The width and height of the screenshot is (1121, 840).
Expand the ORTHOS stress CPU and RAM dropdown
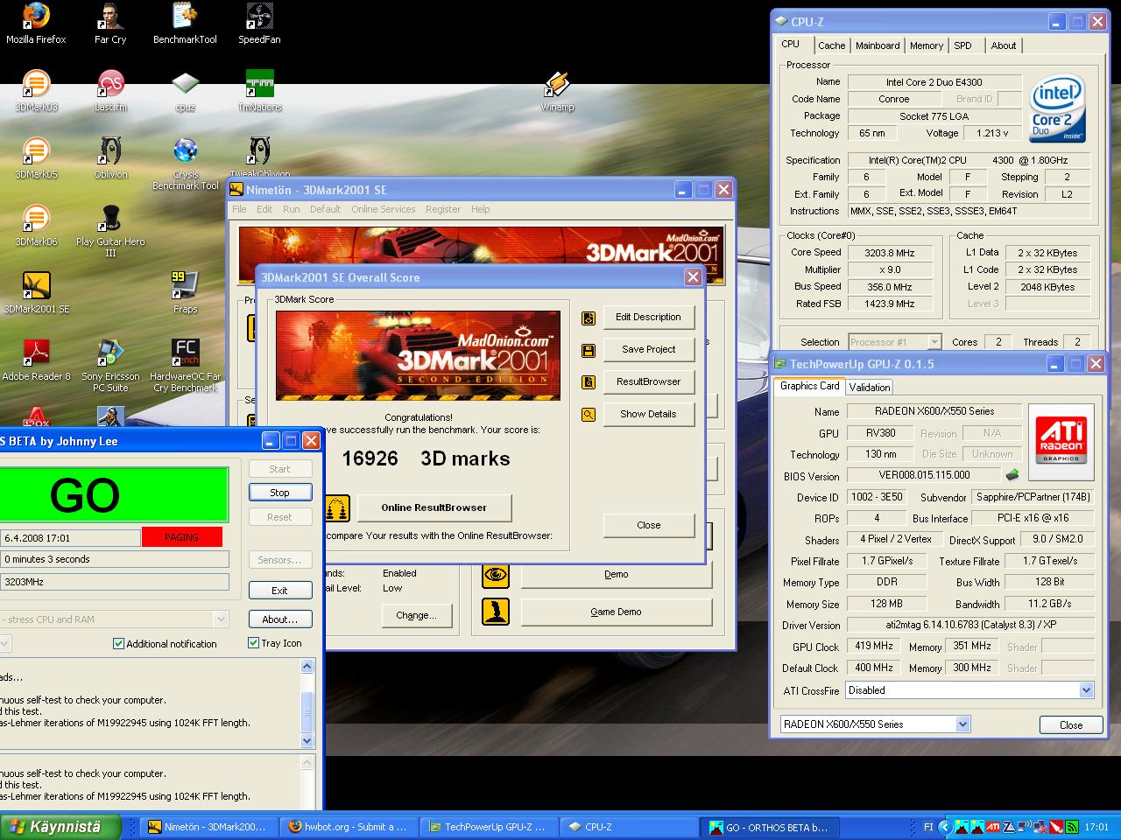[222, 619]
